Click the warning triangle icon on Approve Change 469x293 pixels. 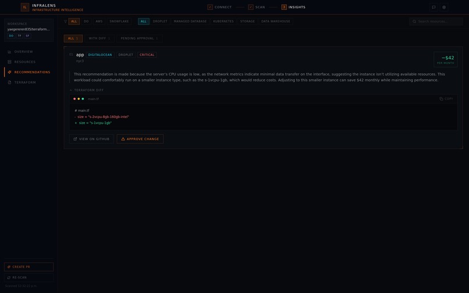pyautogui.click(x=123, y=139)
